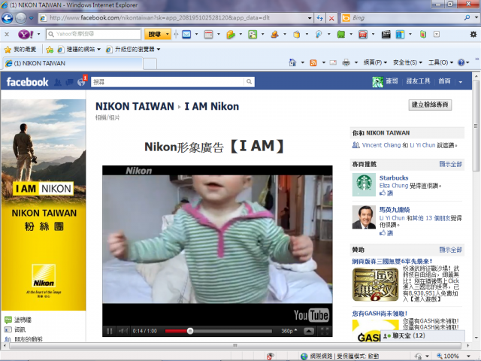
Task: Click the Yahoo search text field
Action: tap(93, 34)
